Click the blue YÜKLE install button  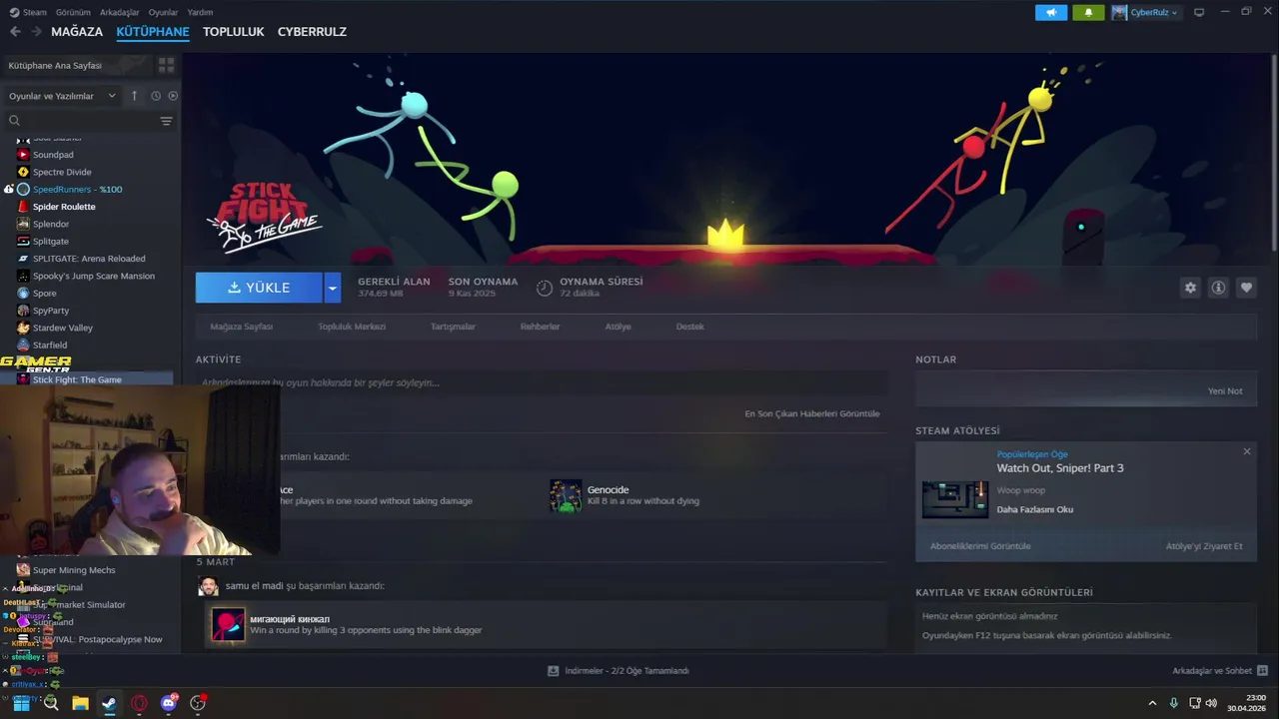pyautogui.click(x=259, y=288)
